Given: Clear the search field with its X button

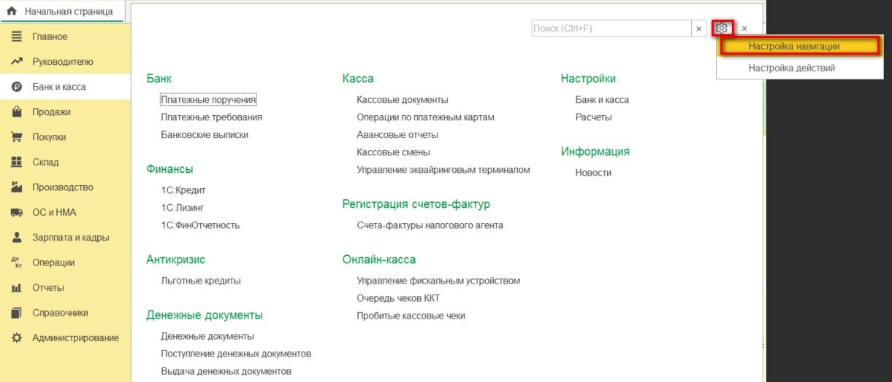Looking at the screenshot, I should [699, 28].
